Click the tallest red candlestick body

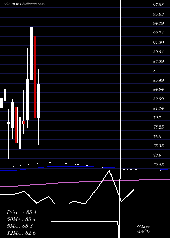click(35, 77)
